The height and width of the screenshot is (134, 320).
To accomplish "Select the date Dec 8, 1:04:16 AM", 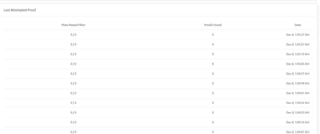I will tap(298, 122).
